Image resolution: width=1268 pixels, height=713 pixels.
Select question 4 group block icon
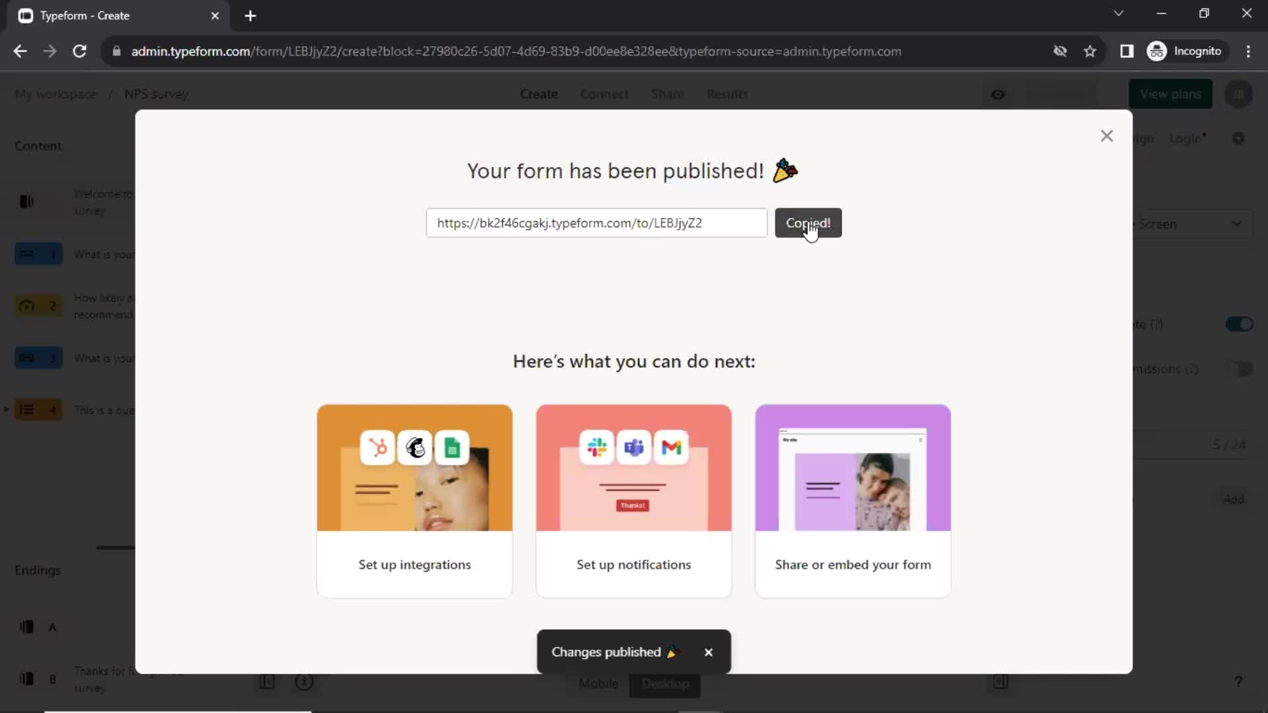38,410
